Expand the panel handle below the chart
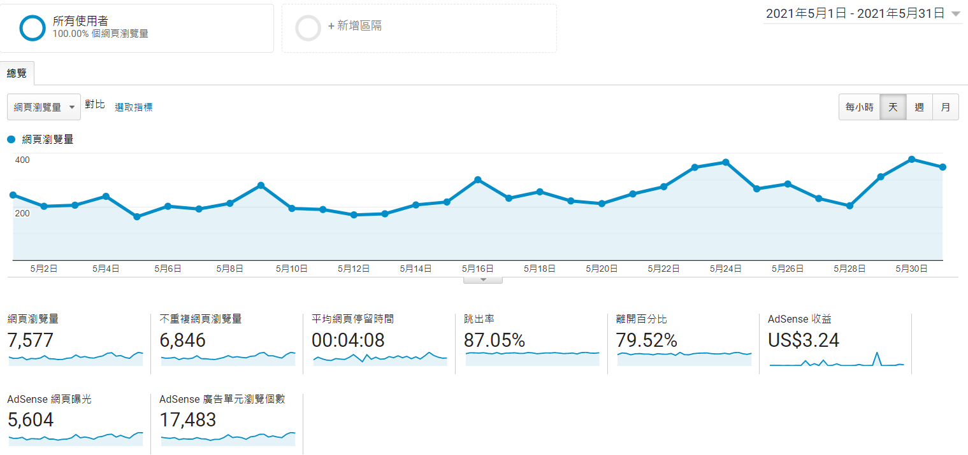This screenshot has height=455, width=968. click(x=482, y=279)
